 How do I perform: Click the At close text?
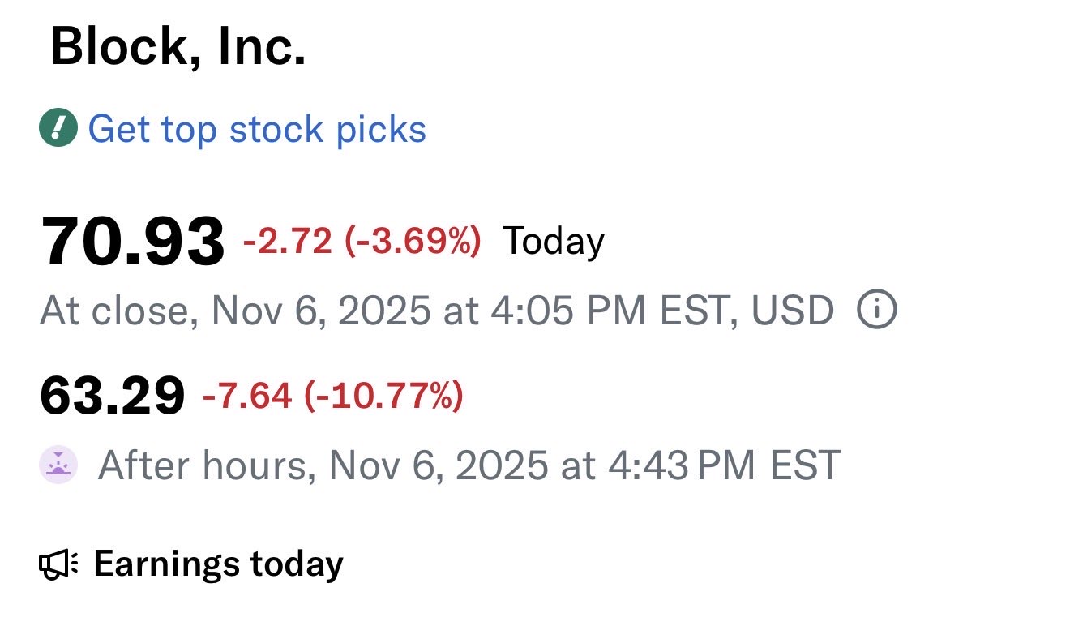(x=118, y=311)
